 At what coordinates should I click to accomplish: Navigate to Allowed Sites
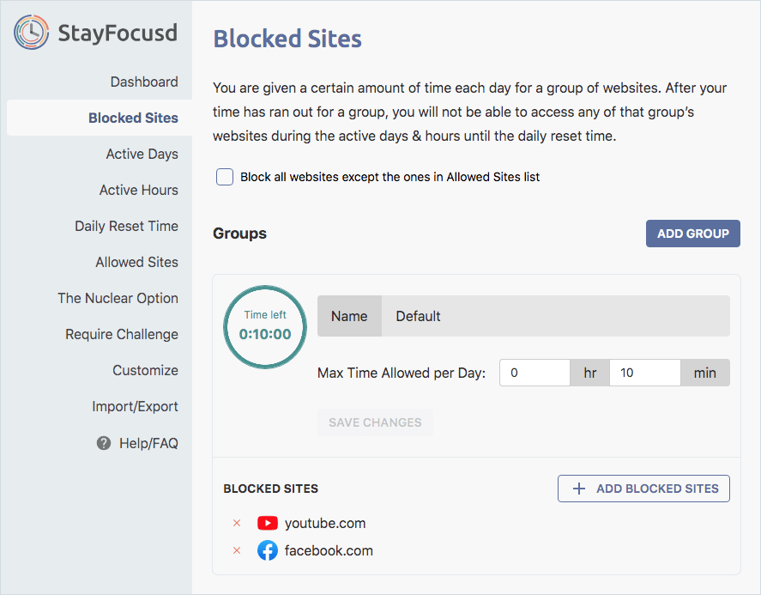[137, 262]
